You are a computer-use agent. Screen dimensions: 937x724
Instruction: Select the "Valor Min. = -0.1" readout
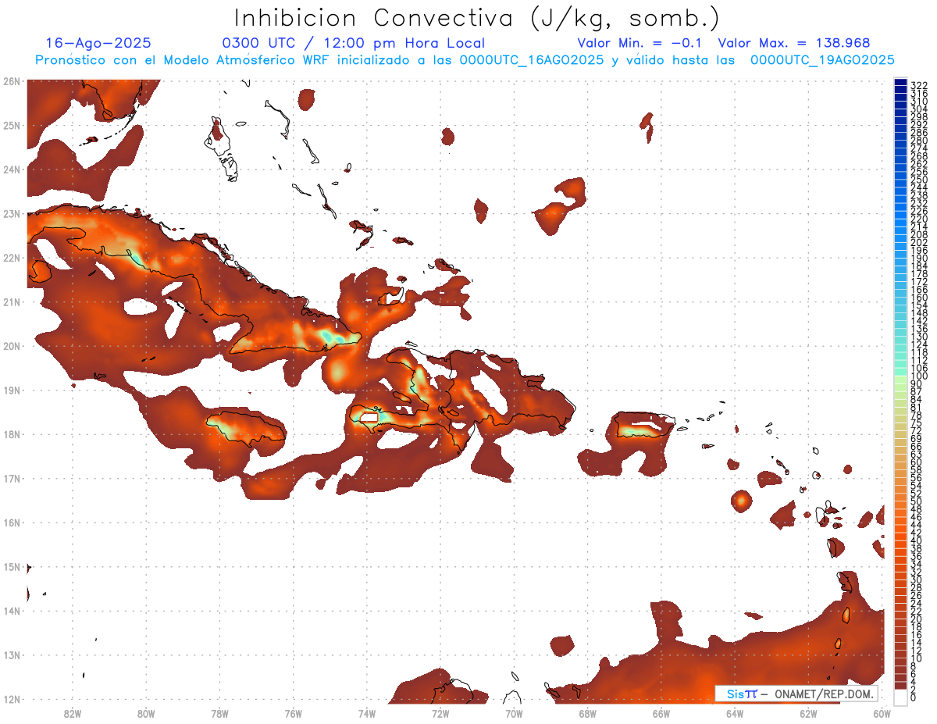coord(640,43)
